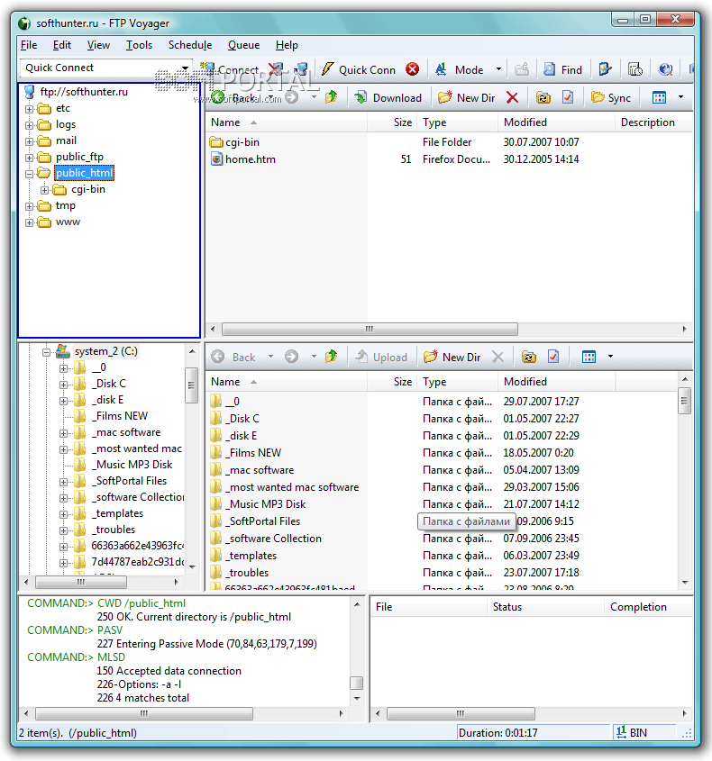Screen dimensions: 712x761
Task: Create a New Dir in the remote pane
Action: (466, 97)
